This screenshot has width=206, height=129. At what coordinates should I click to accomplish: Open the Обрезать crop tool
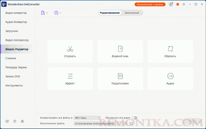(171, 51)
